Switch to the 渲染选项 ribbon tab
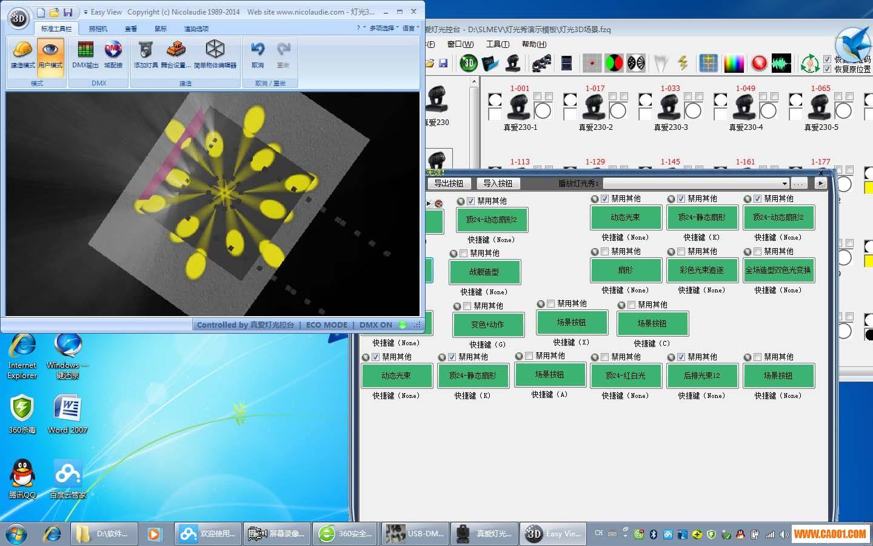The width and height of the screenshot is (873, 546). click(196, 29)
